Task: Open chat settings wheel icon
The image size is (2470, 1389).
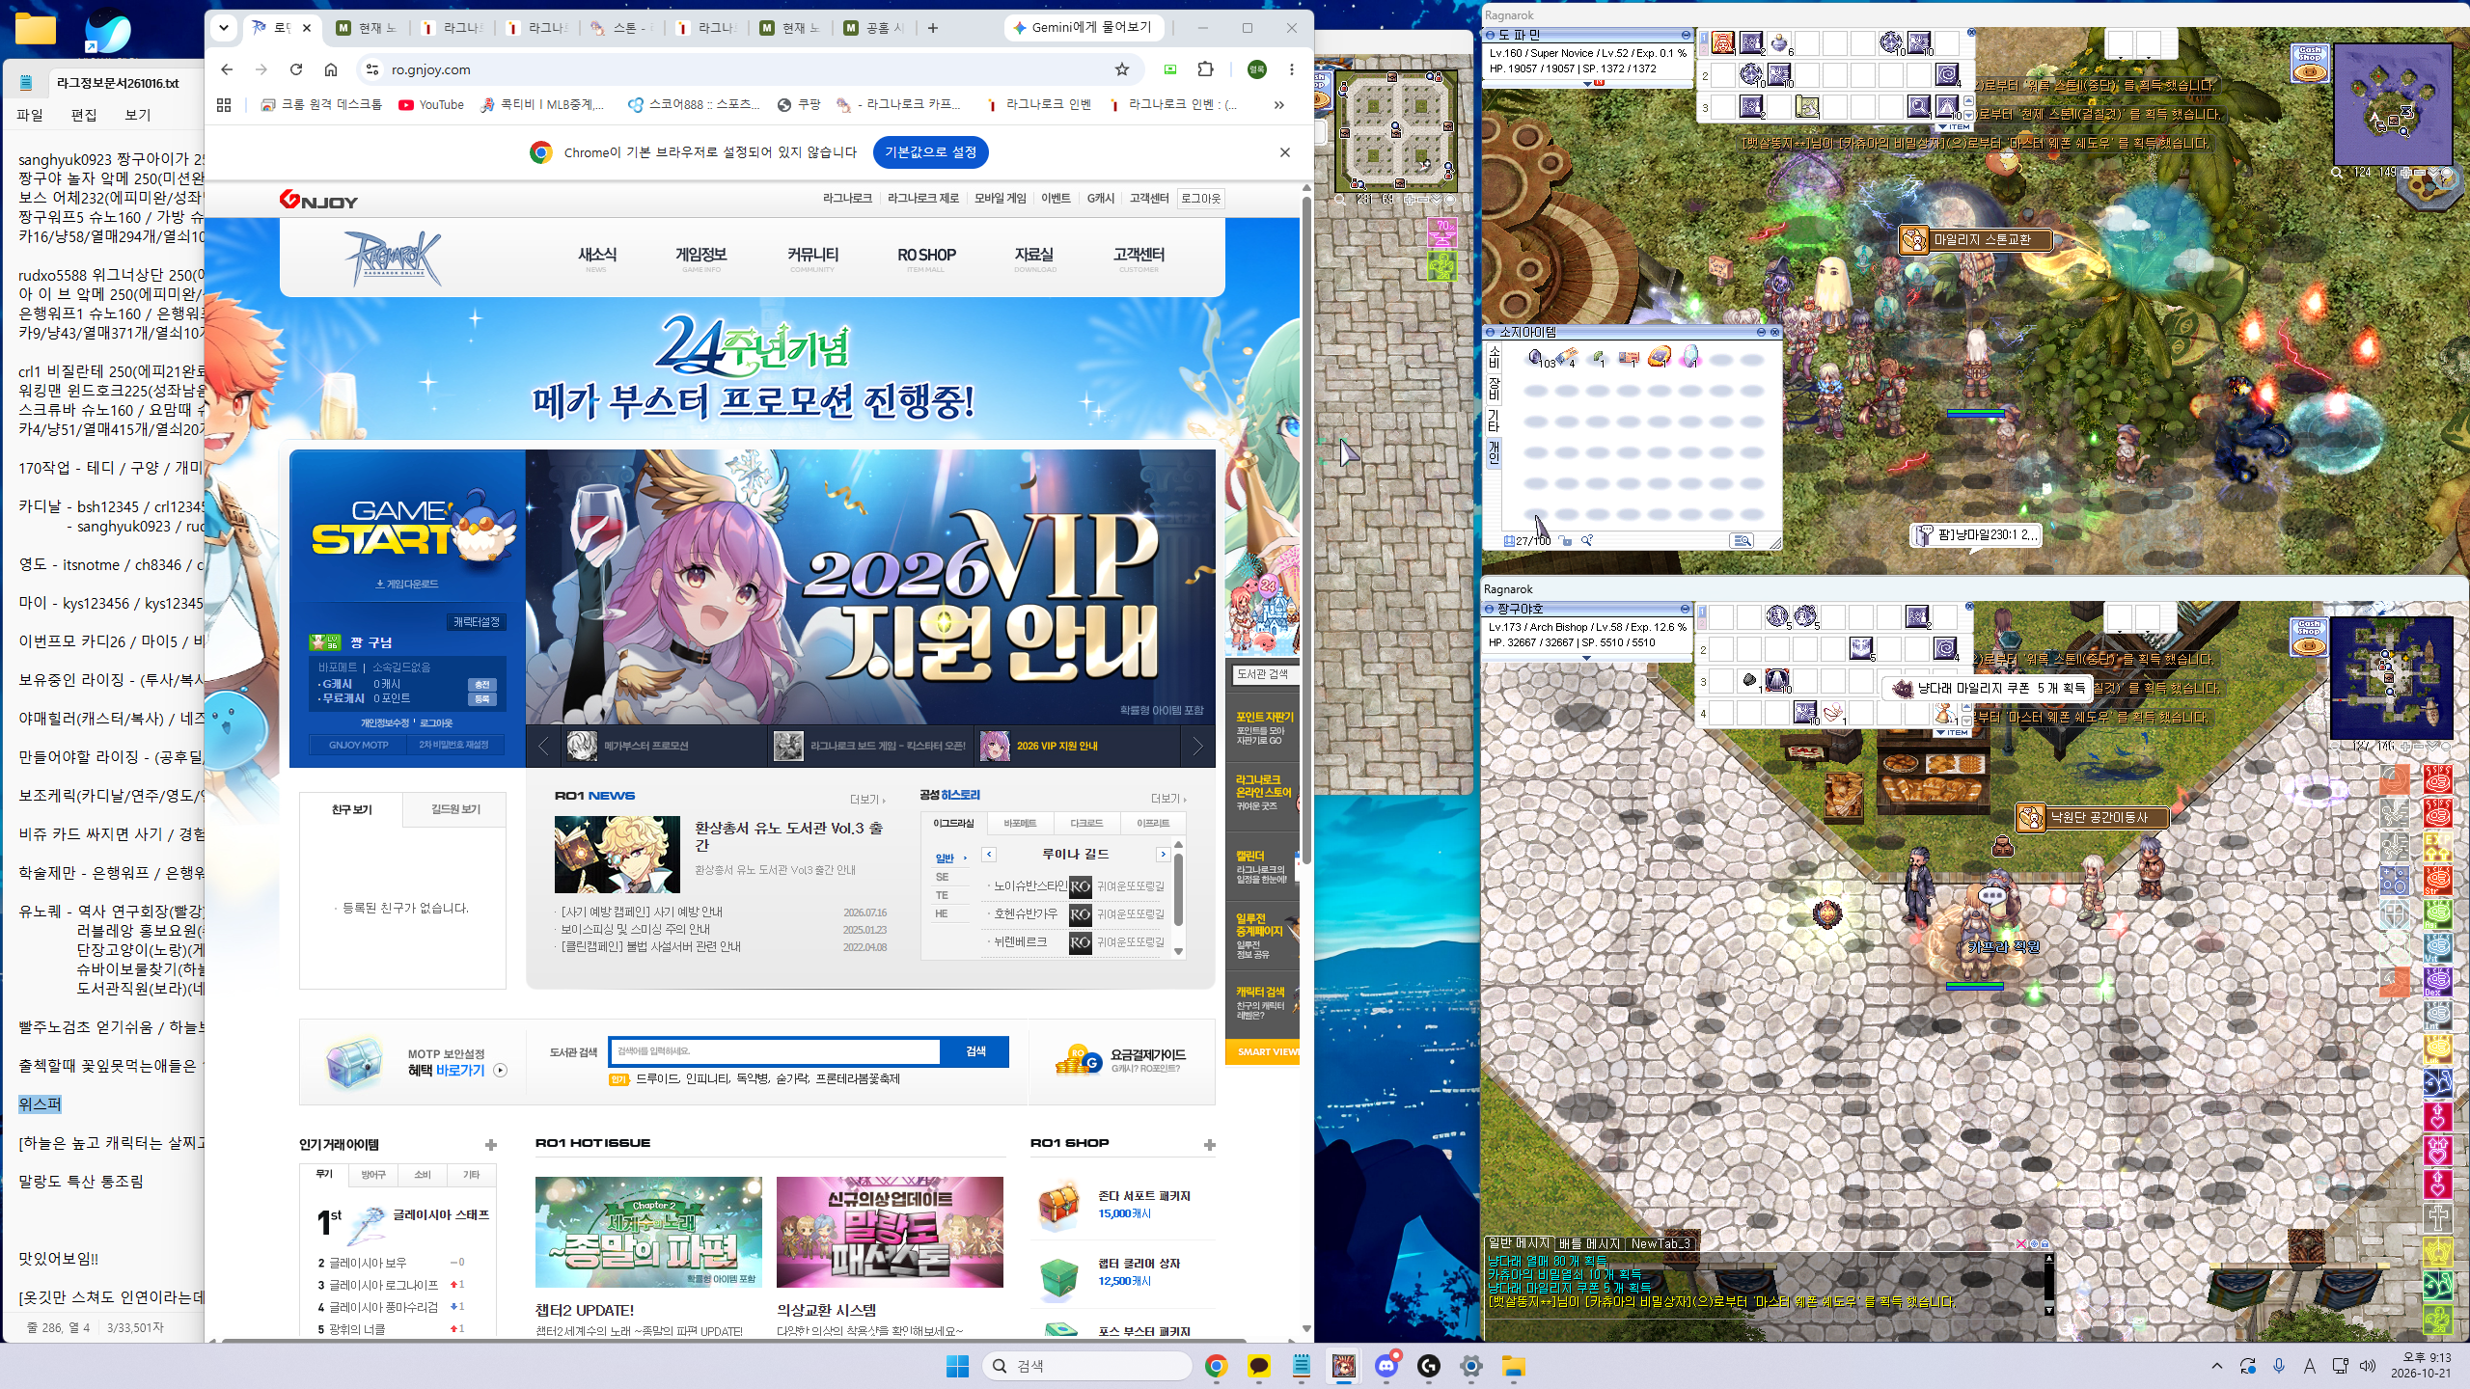Action: [2034, 1244]
